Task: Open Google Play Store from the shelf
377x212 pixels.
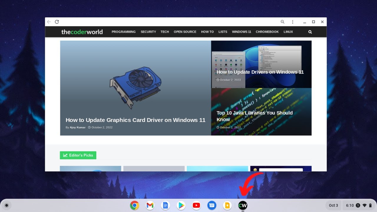Action: click(181, 205)
